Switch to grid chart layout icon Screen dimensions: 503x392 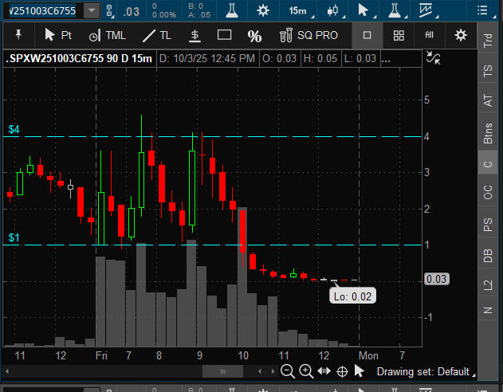point(399,35)
